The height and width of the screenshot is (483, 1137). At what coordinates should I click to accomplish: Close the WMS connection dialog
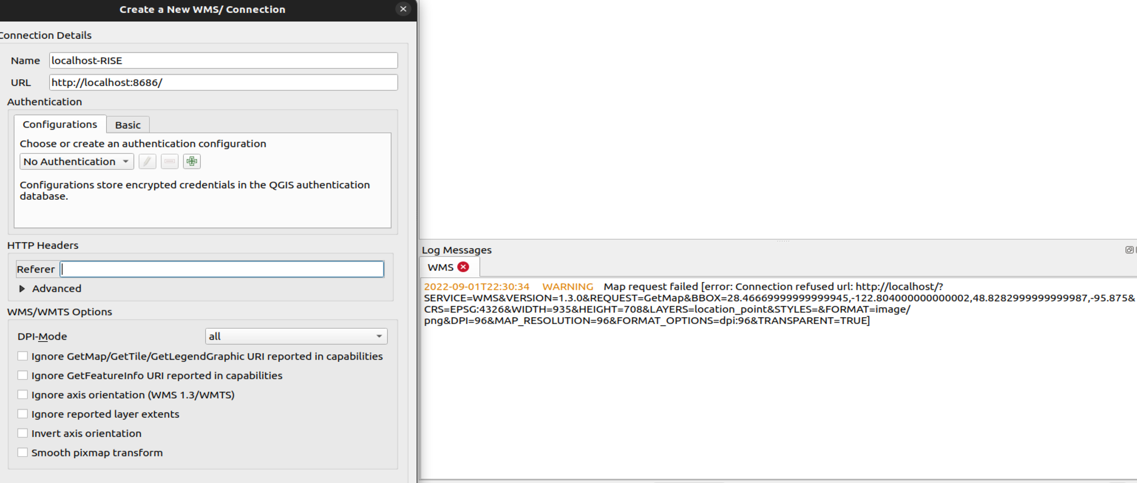pos(403,9)
